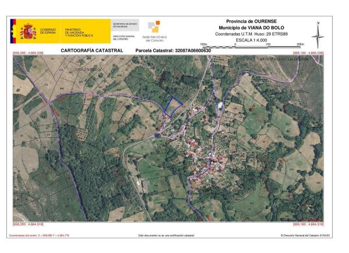Click top-right coordinate label 659,160 ; 4,665,038

[308, 53]
